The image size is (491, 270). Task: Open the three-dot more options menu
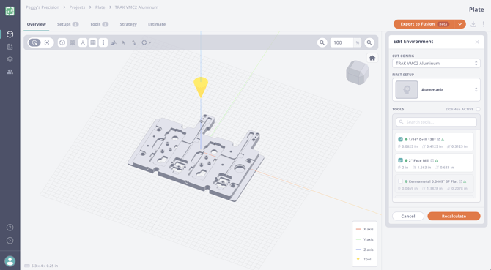tap(484, 24)
